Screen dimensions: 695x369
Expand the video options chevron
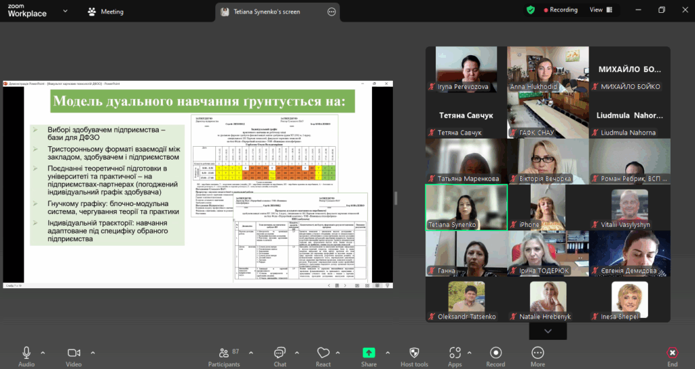tap(93, 352)
